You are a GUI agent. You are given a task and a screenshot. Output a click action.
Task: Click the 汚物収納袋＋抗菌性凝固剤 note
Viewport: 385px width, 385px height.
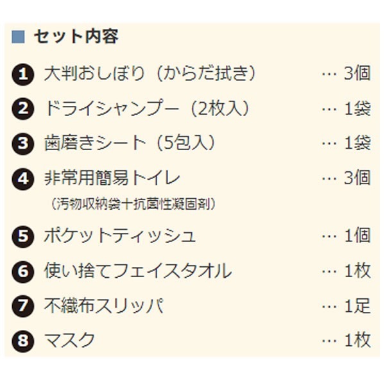coord(132,205)
